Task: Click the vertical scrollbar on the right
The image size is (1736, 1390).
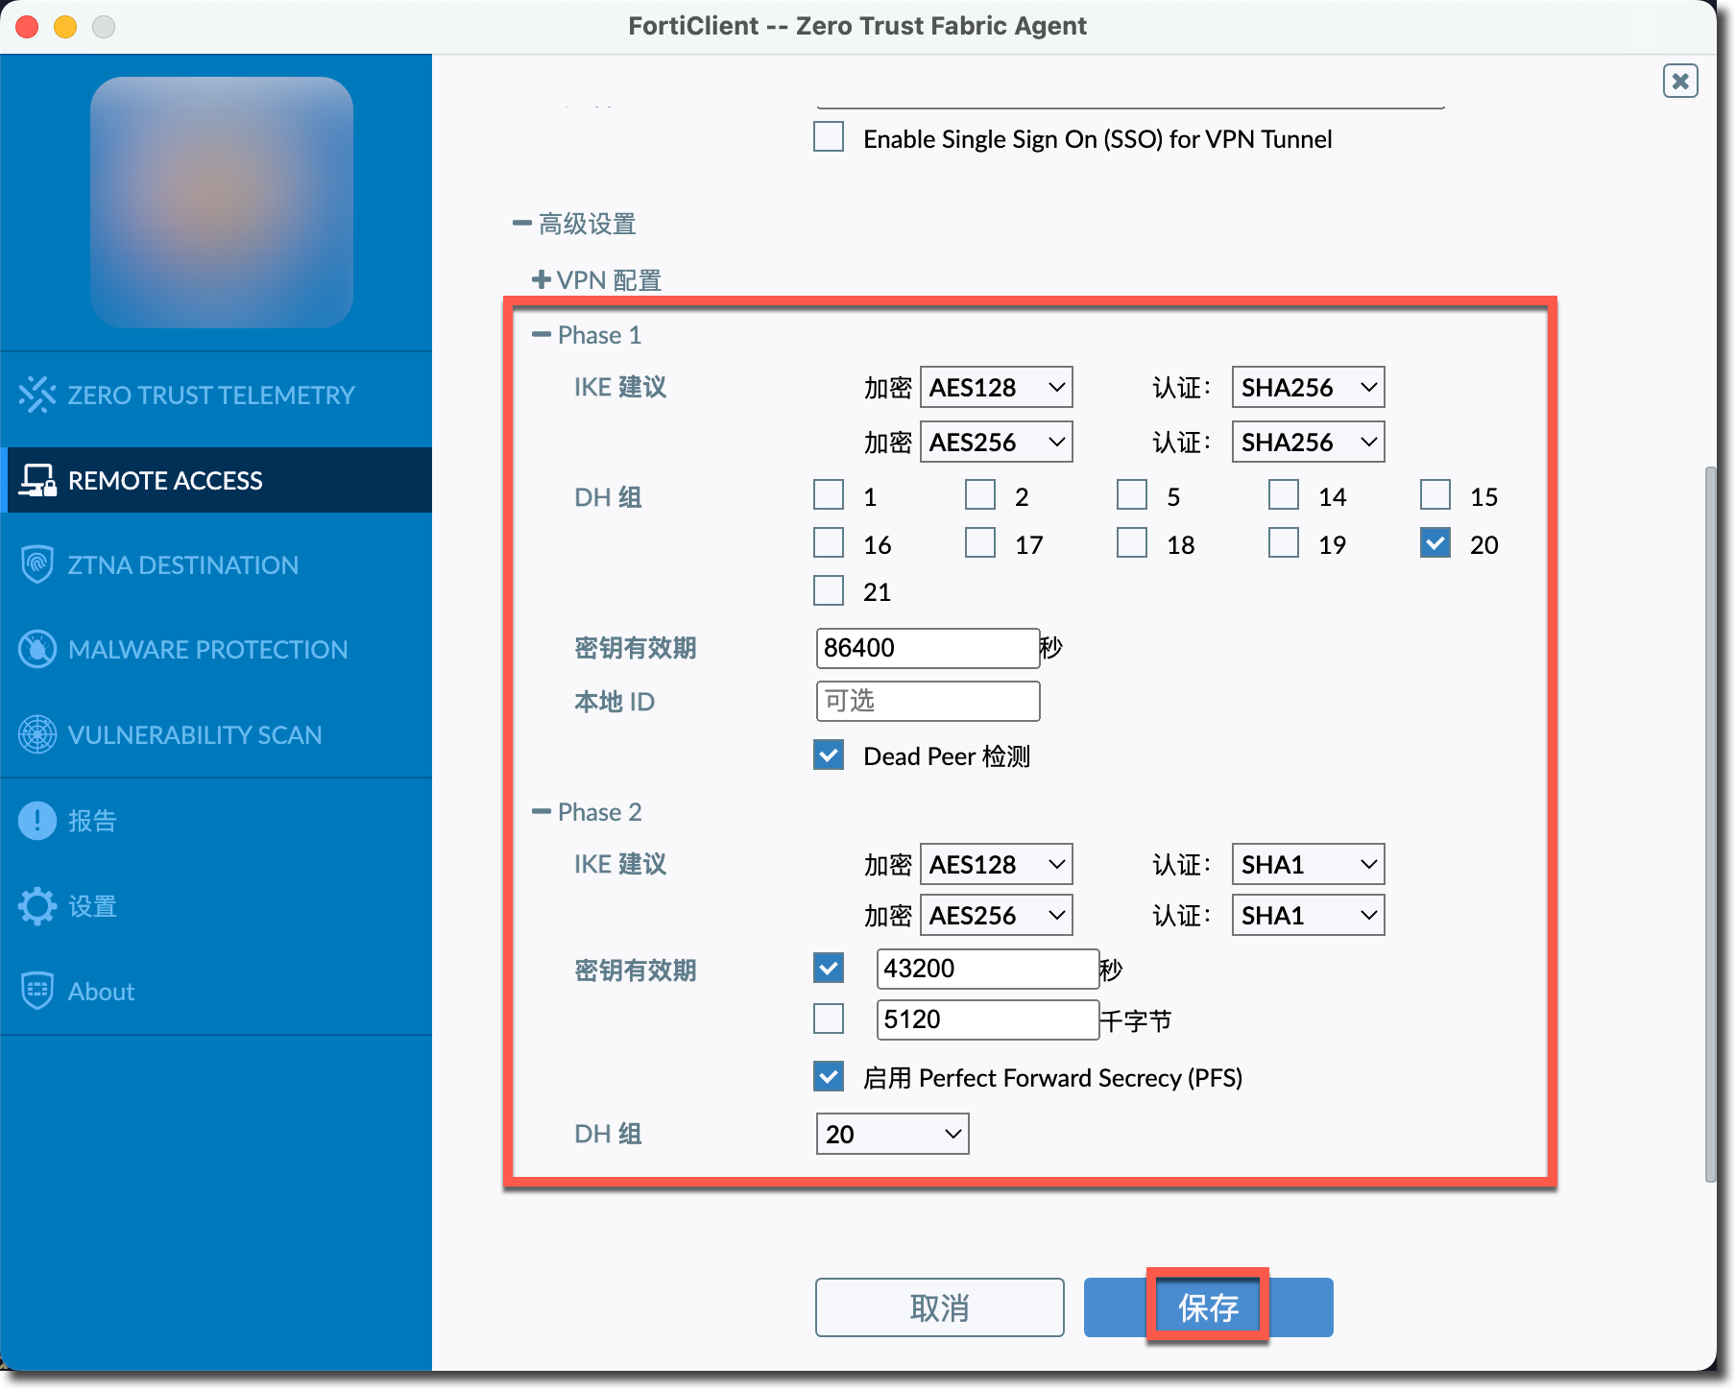Action: (x=1710, y=826)
